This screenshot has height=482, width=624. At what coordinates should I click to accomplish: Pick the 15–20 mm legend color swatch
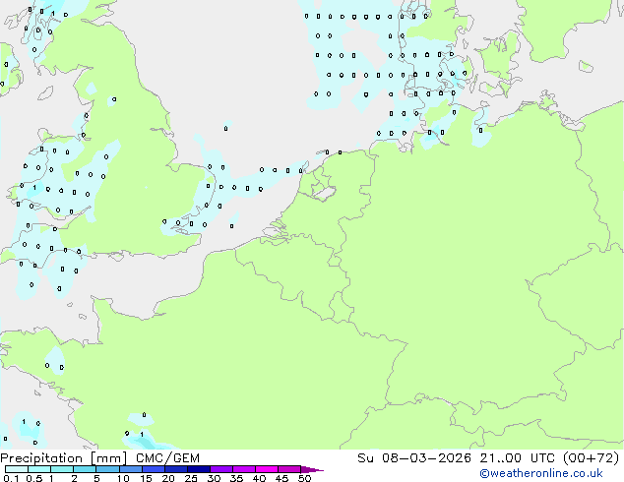tap(154, 469)
